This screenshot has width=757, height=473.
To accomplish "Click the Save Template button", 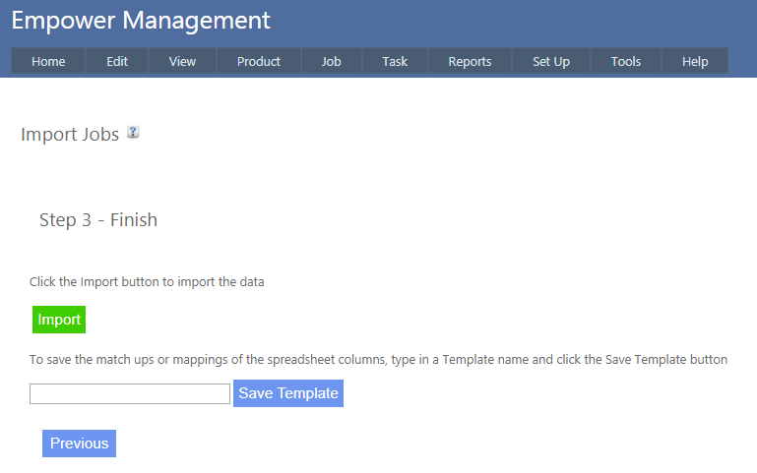I will tap(288, 393).
